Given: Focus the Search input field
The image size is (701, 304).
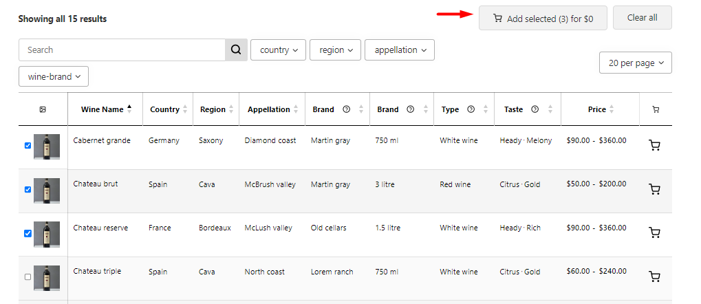Looking at the screenshot, I should (x=122, y=50).
